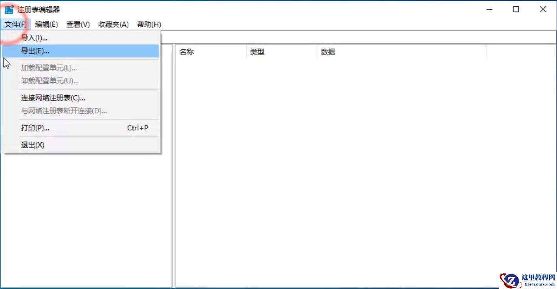The image size is (557, 289).
Task: Sort by the 类型 column header
Action: coord(258,52)
